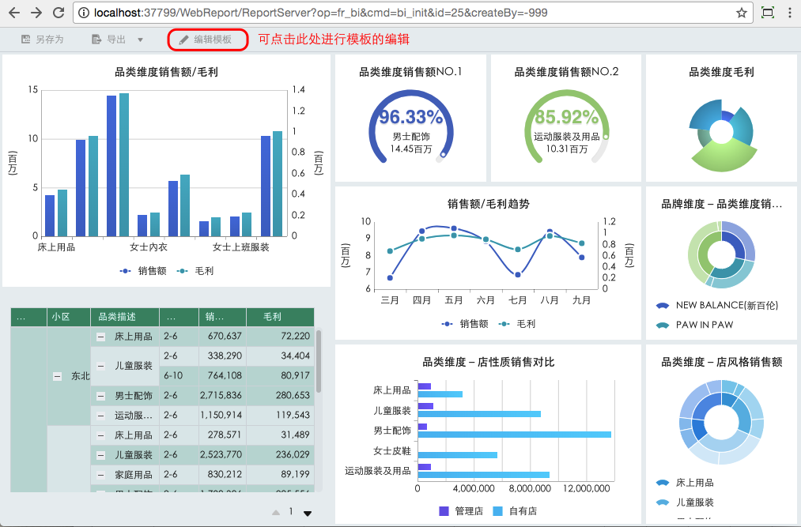Click the browser back arrow
801x527 pixels.
tap(14, 13)
